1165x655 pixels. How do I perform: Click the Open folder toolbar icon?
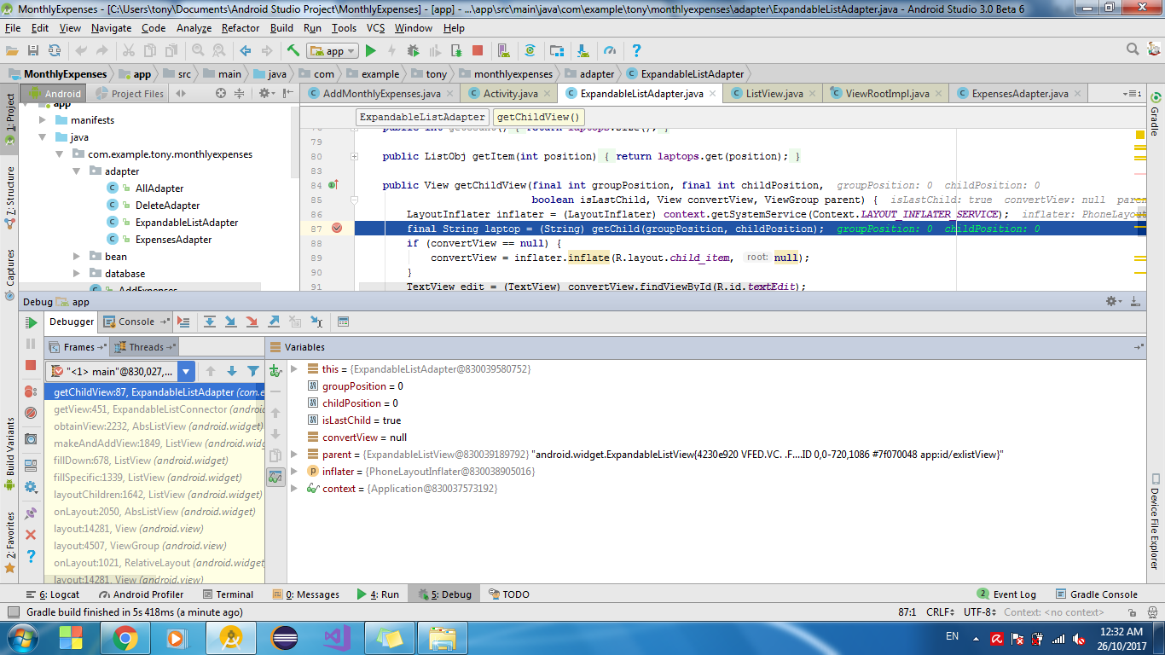12,51
